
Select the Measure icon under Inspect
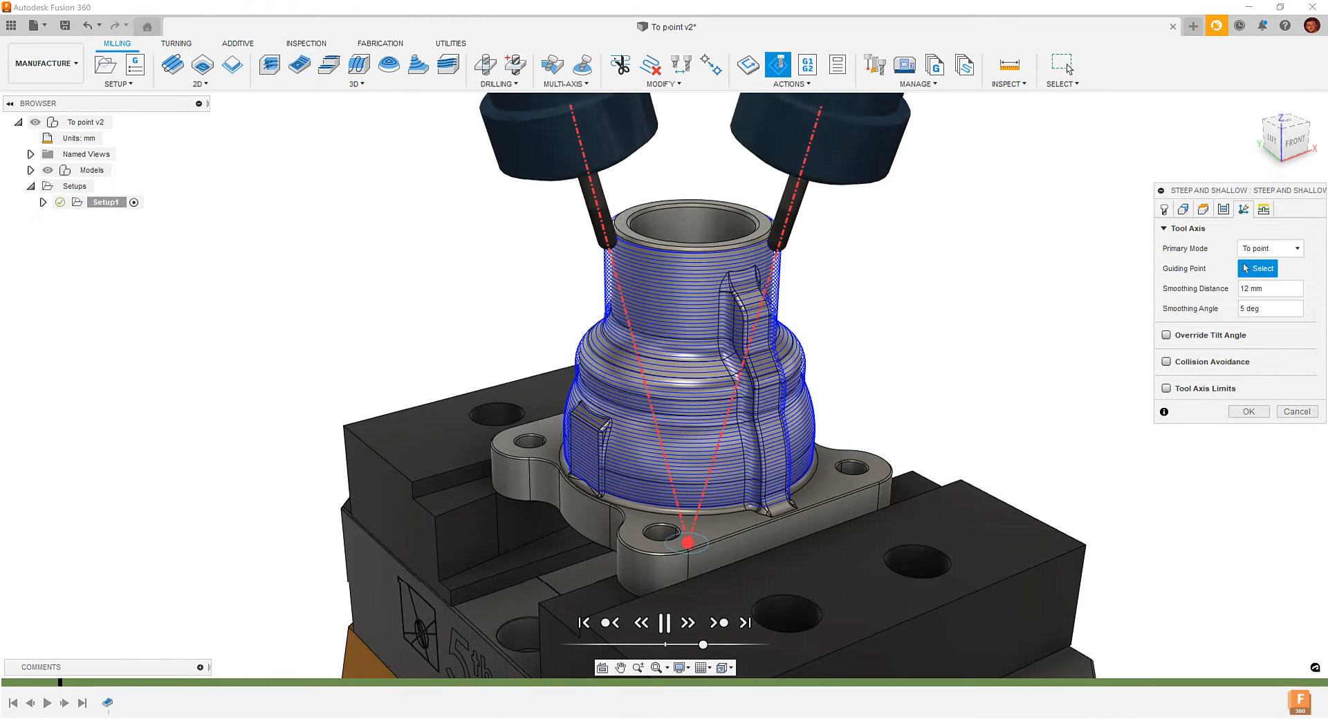coord(1009,65)
